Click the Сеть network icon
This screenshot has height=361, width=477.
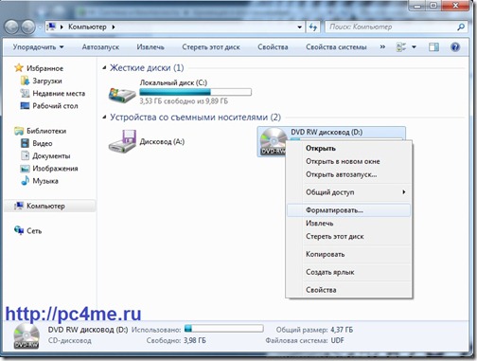tap(19, 230)
